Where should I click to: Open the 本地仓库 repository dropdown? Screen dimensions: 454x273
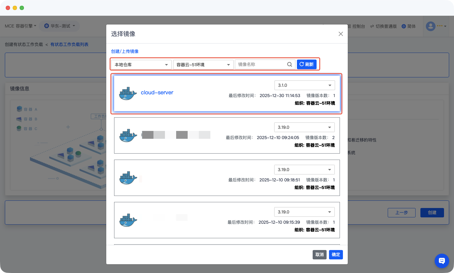pyautogui.click(x=141, y=65)
